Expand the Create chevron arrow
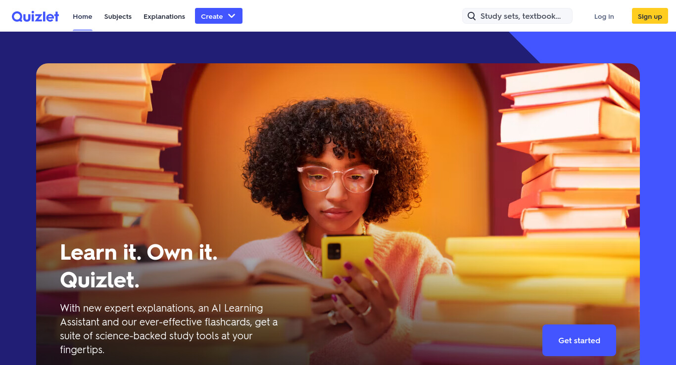This screenshot has width=676, height=365. pos(232,16)
